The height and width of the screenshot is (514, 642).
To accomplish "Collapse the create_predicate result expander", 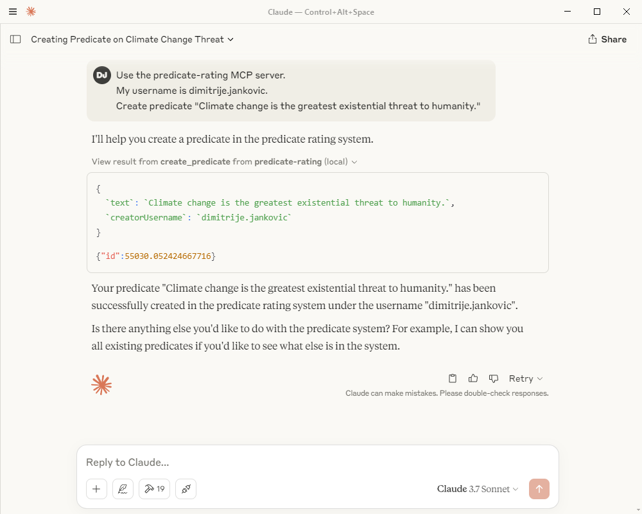I will [224, 161].
